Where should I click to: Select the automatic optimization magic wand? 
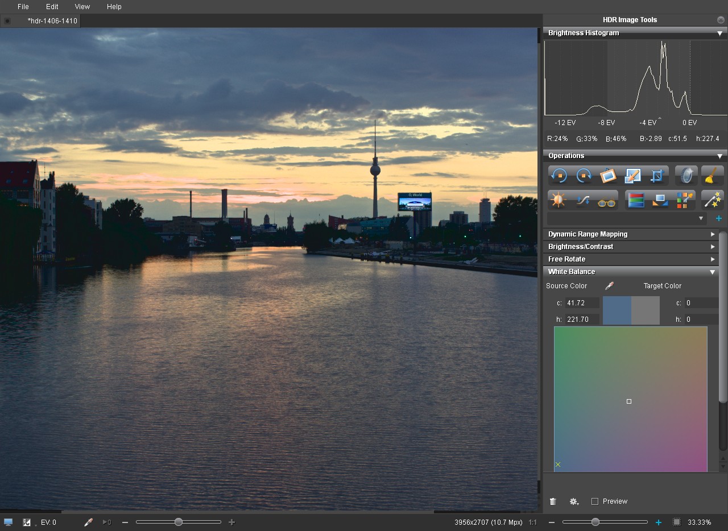point(711,200)
